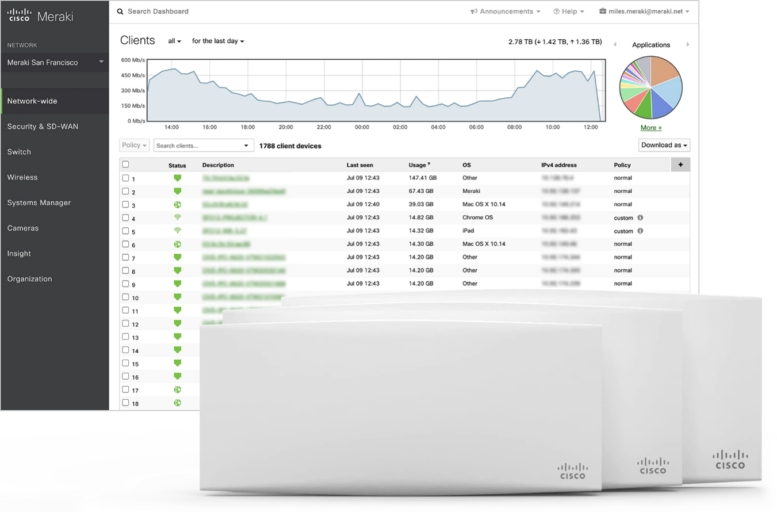
Task: Open the Meraki San Francisco network dropdown
Action: click(x=55, y=62)
